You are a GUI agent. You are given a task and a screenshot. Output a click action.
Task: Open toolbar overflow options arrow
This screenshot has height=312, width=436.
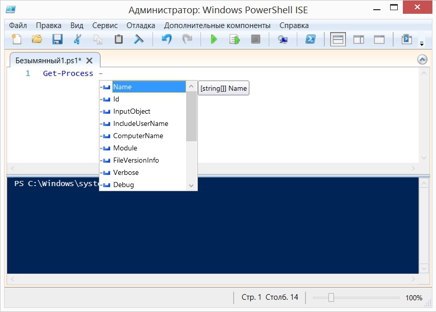(x=422, y=43)
